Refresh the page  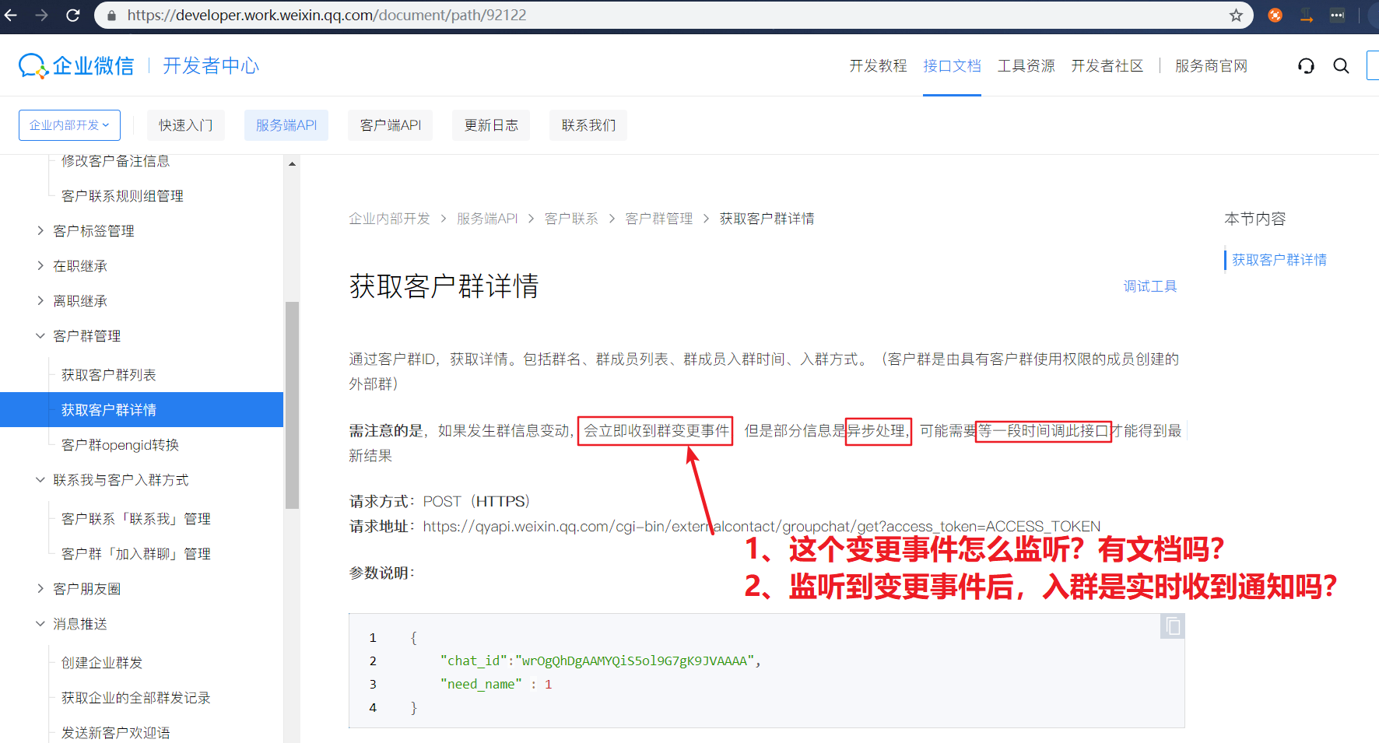click(x=73, y=15)
